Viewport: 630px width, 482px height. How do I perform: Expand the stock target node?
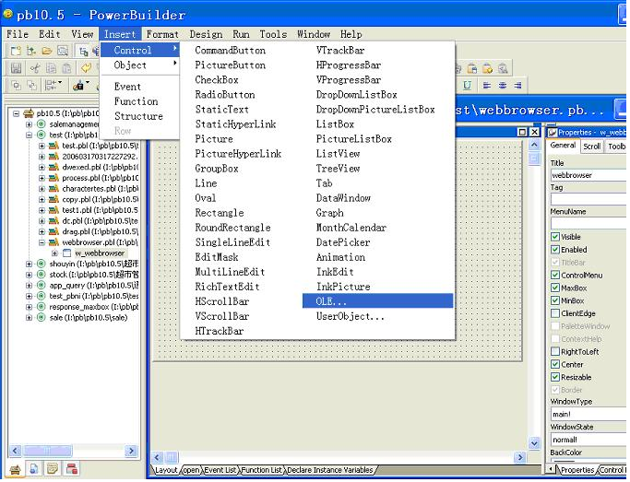[x=29, y=275]
